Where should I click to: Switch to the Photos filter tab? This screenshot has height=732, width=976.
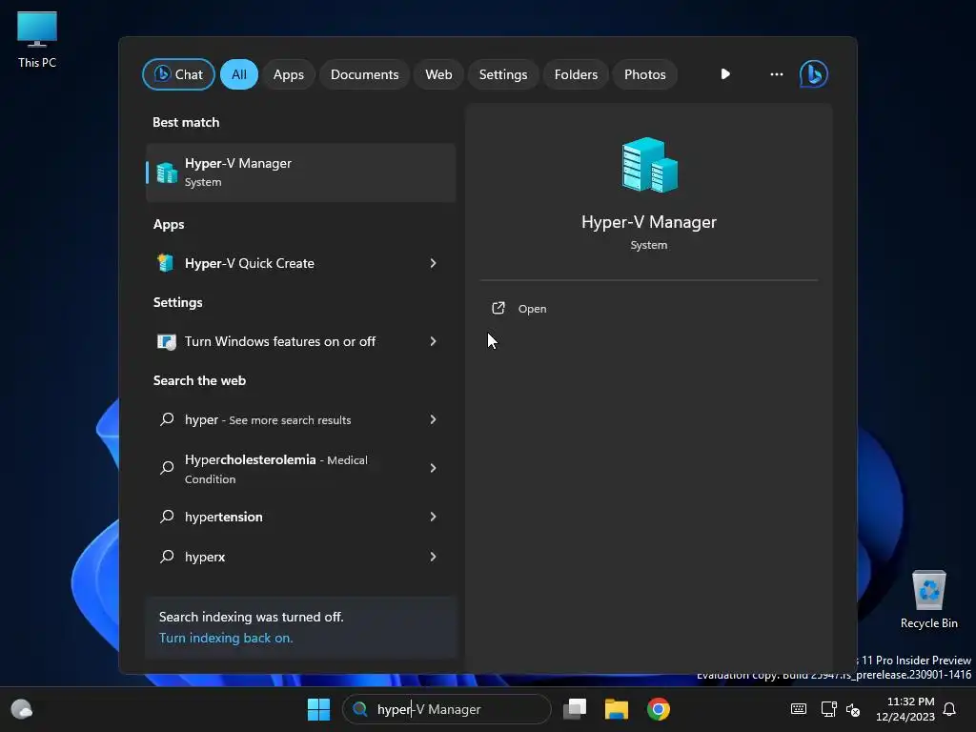[645, 74]
